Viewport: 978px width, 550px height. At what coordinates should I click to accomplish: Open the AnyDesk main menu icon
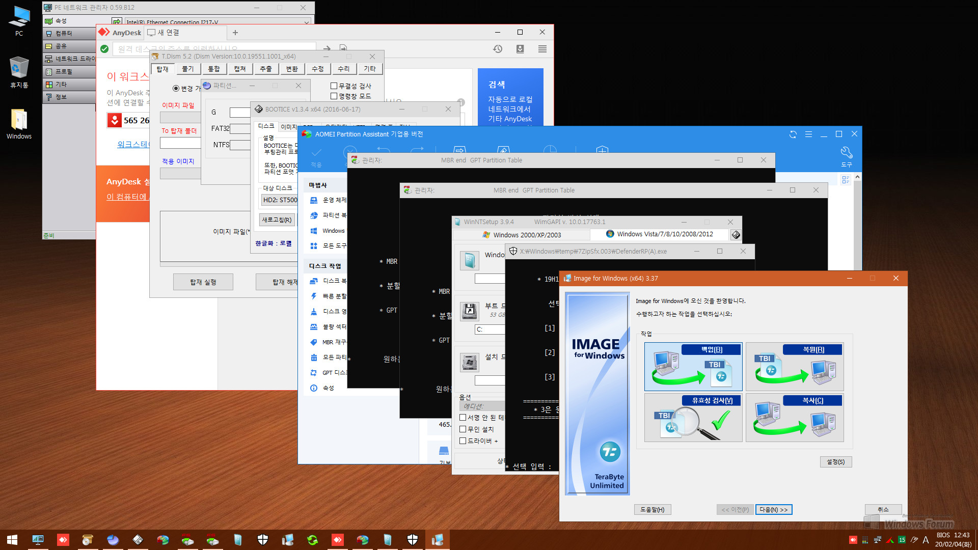[x=542, y=49]
